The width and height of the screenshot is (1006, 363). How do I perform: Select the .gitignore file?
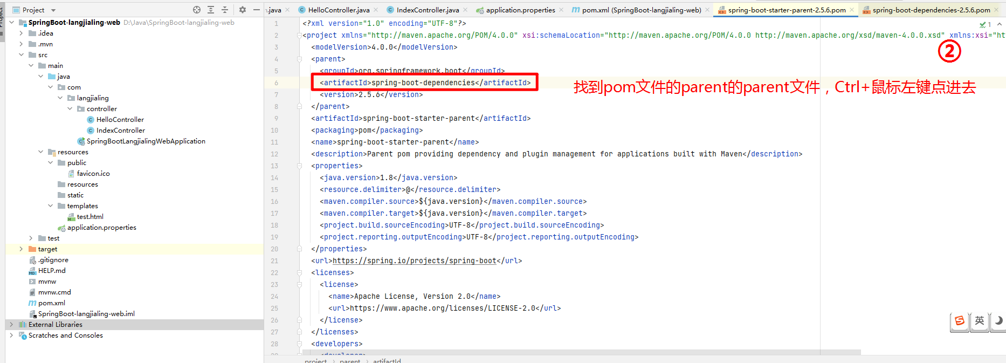pyautogui.click(x=53, y=260)
